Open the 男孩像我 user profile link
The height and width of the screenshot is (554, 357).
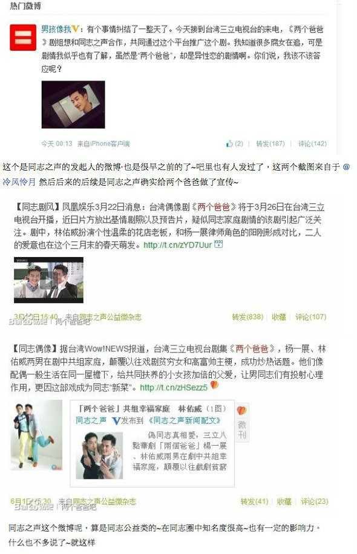coord(56,29)
